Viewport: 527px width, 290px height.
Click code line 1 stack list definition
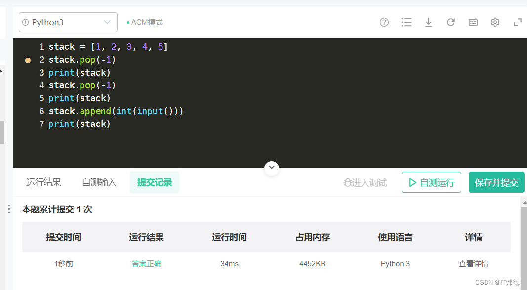108,47
